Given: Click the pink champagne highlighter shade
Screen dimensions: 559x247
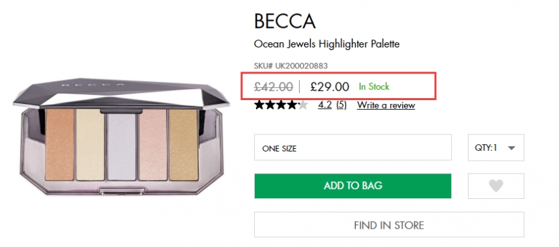Looking at the screenshot, I should tap(153, 144).
